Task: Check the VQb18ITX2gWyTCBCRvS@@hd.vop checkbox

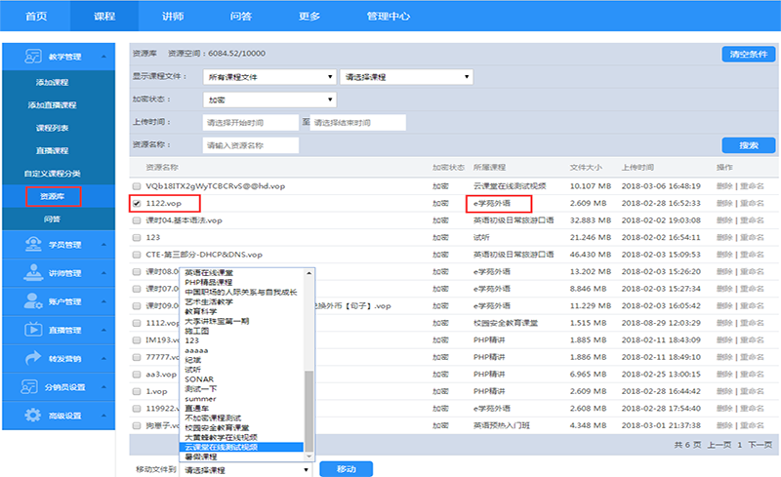Action: [x=137, y=185]
